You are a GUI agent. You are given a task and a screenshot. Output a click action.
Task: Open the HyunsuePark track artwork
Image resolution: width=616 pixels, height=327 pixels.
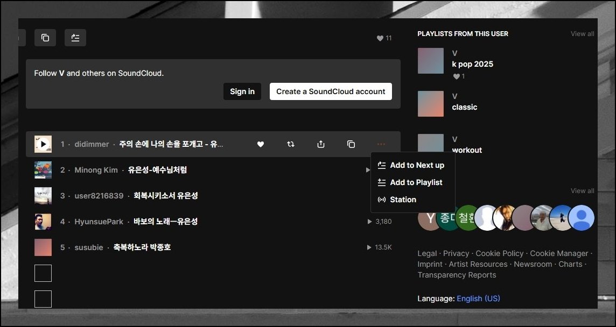pos(43,222)
